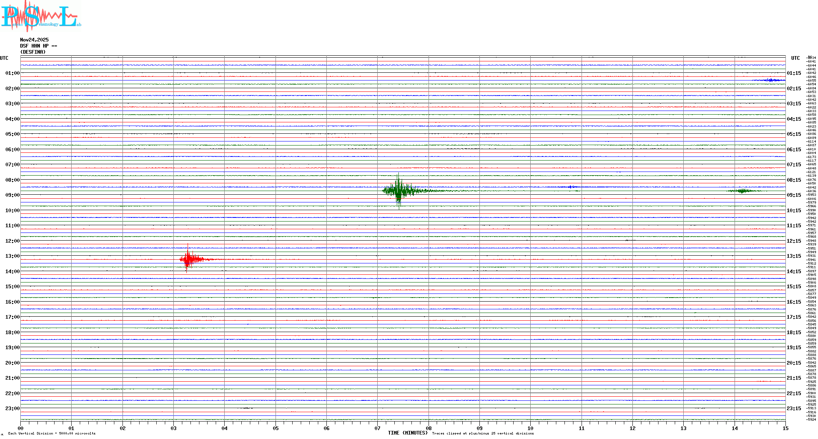Select the 09:00 hour label on left axis
This screenshot has width=818, height=439.
click(12, 195)
